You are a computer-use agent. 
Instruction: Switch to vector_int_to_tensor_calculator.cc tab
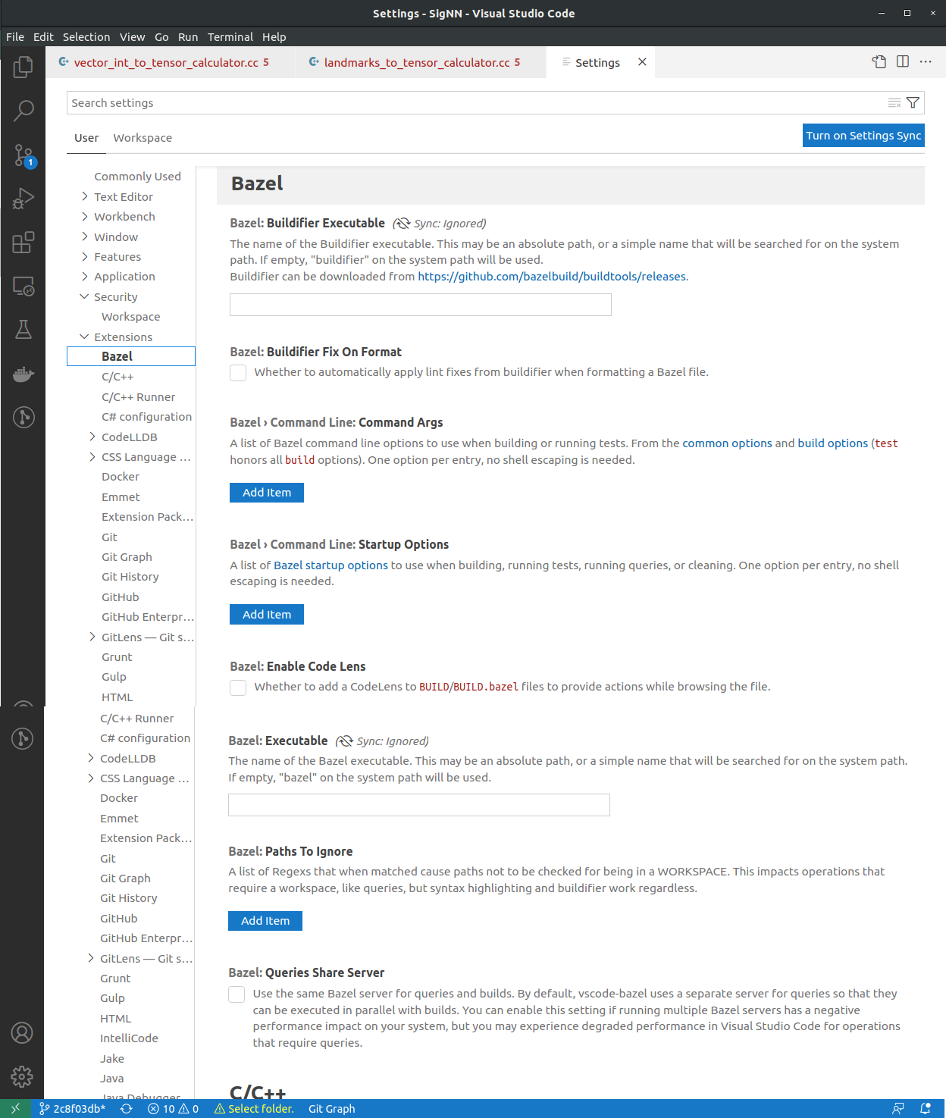171,62
